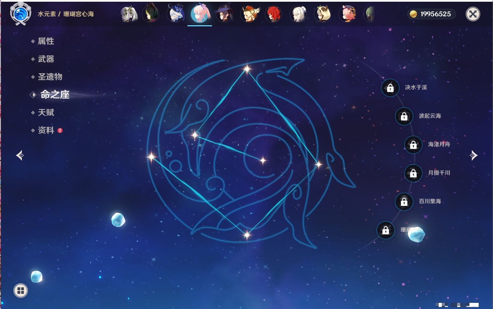The width and height of the screenshot is (493, 309).
Task: Select the locked node labeled 珊瑚…
Action: [385, 230]
